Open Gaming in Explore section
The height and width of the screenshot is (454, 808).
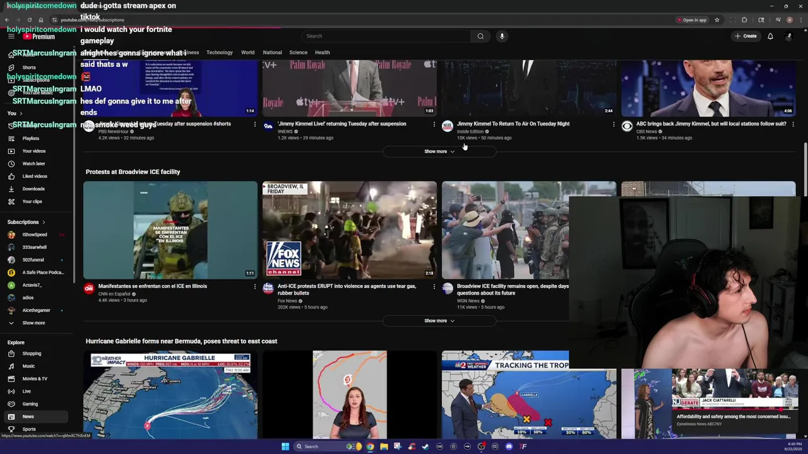tap(37, 404)
